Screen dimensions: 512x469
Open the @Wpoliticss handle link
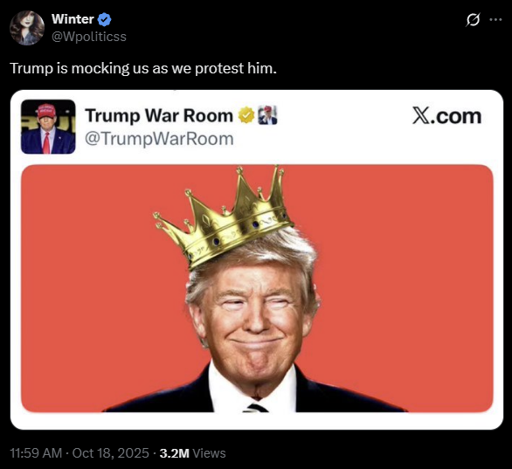89,37
